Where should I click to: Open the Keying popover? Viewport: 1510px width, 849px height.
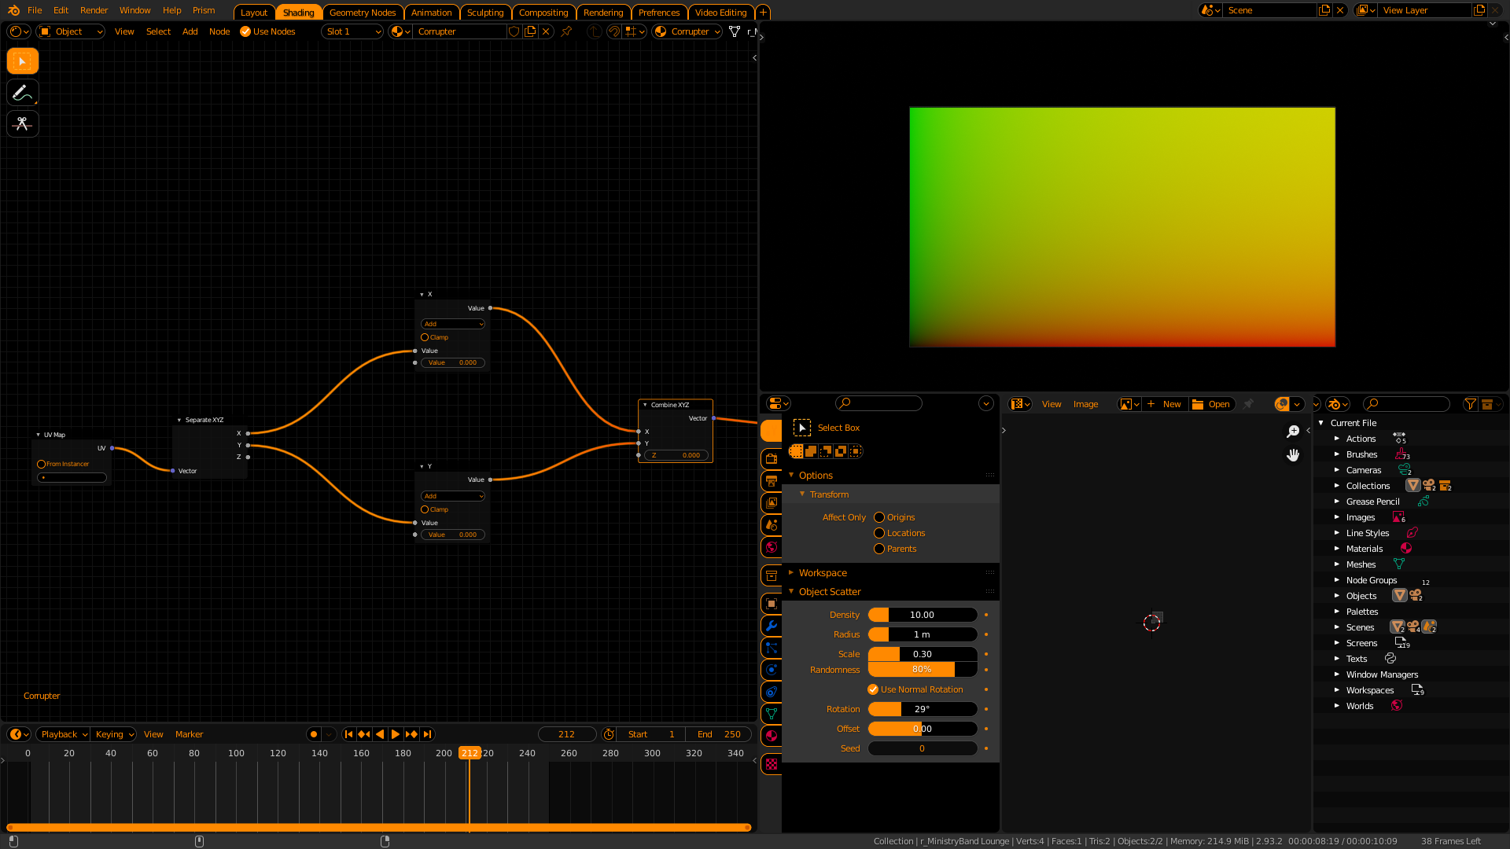(113, 734)
